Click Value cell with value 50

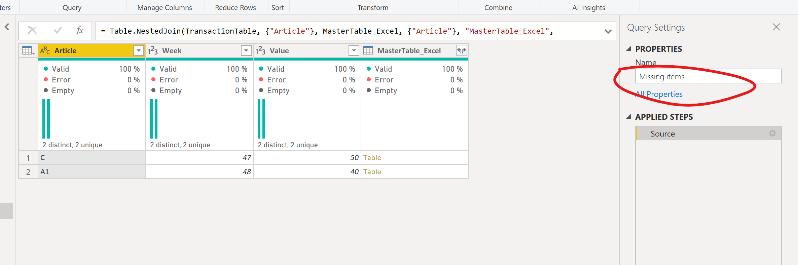click(307, 158)
